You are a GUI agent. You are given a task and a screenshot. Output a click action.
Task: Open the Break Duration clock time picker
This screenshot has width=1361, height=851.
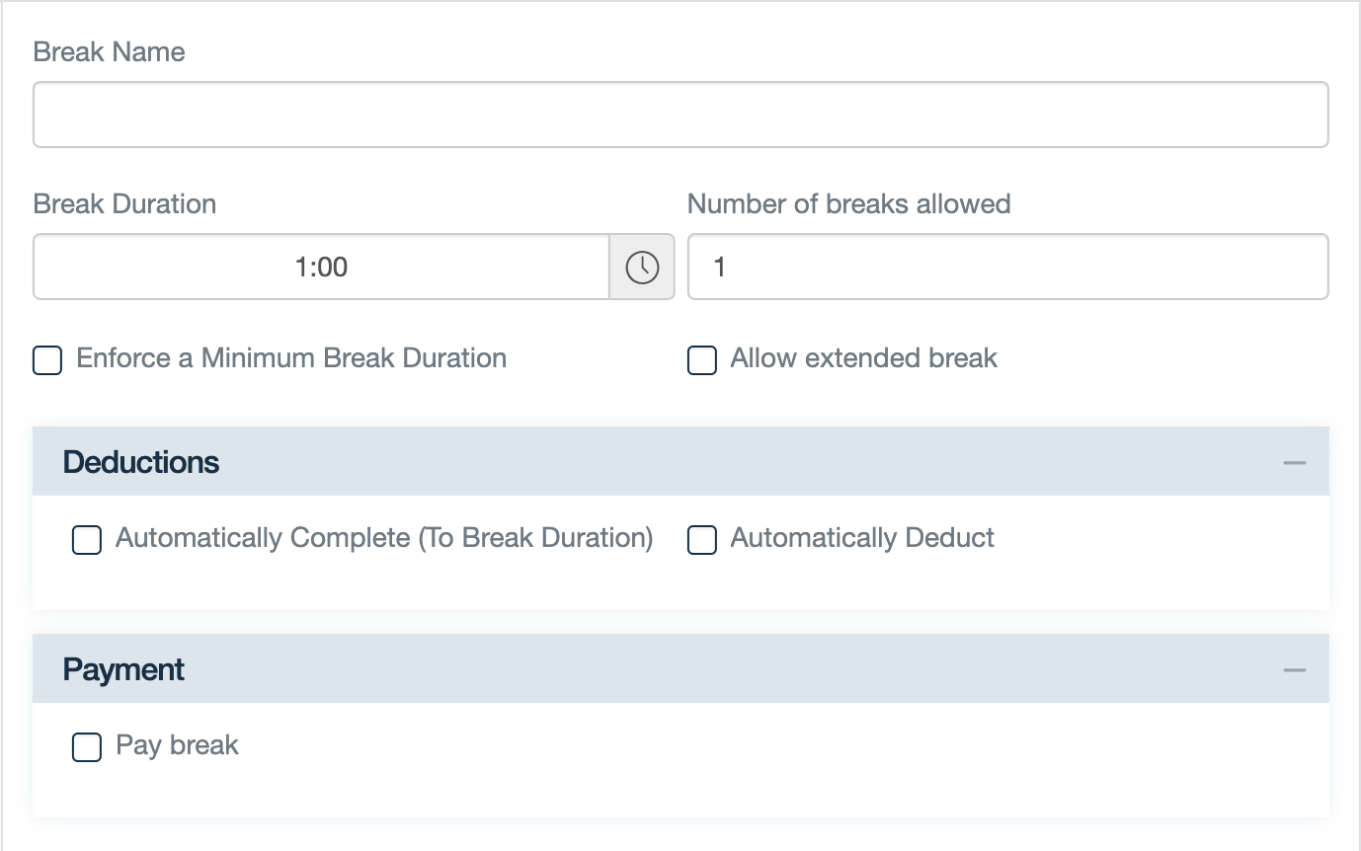[642, 267]
